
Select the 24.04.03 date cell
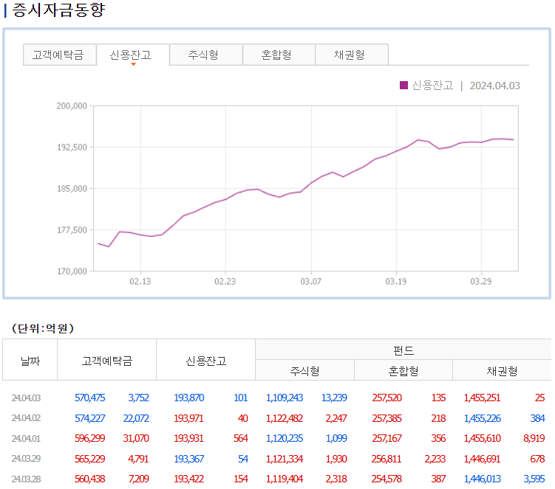[x=26, y=398]
